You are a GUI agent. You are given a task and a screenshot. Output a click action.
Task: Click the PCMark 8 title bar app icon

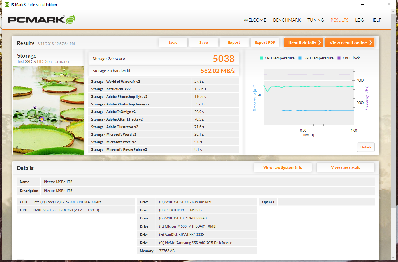7,4
